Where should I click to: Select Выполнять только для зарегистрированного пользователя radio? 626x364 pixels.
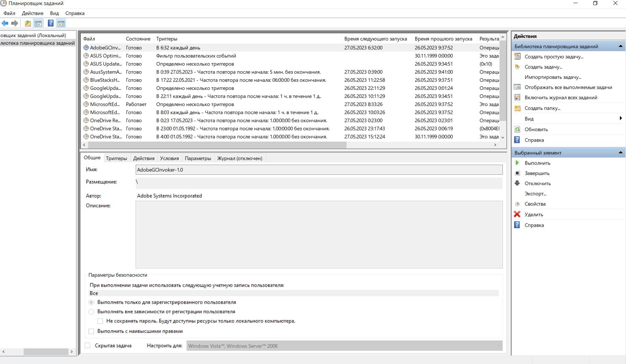click(91, 302)
